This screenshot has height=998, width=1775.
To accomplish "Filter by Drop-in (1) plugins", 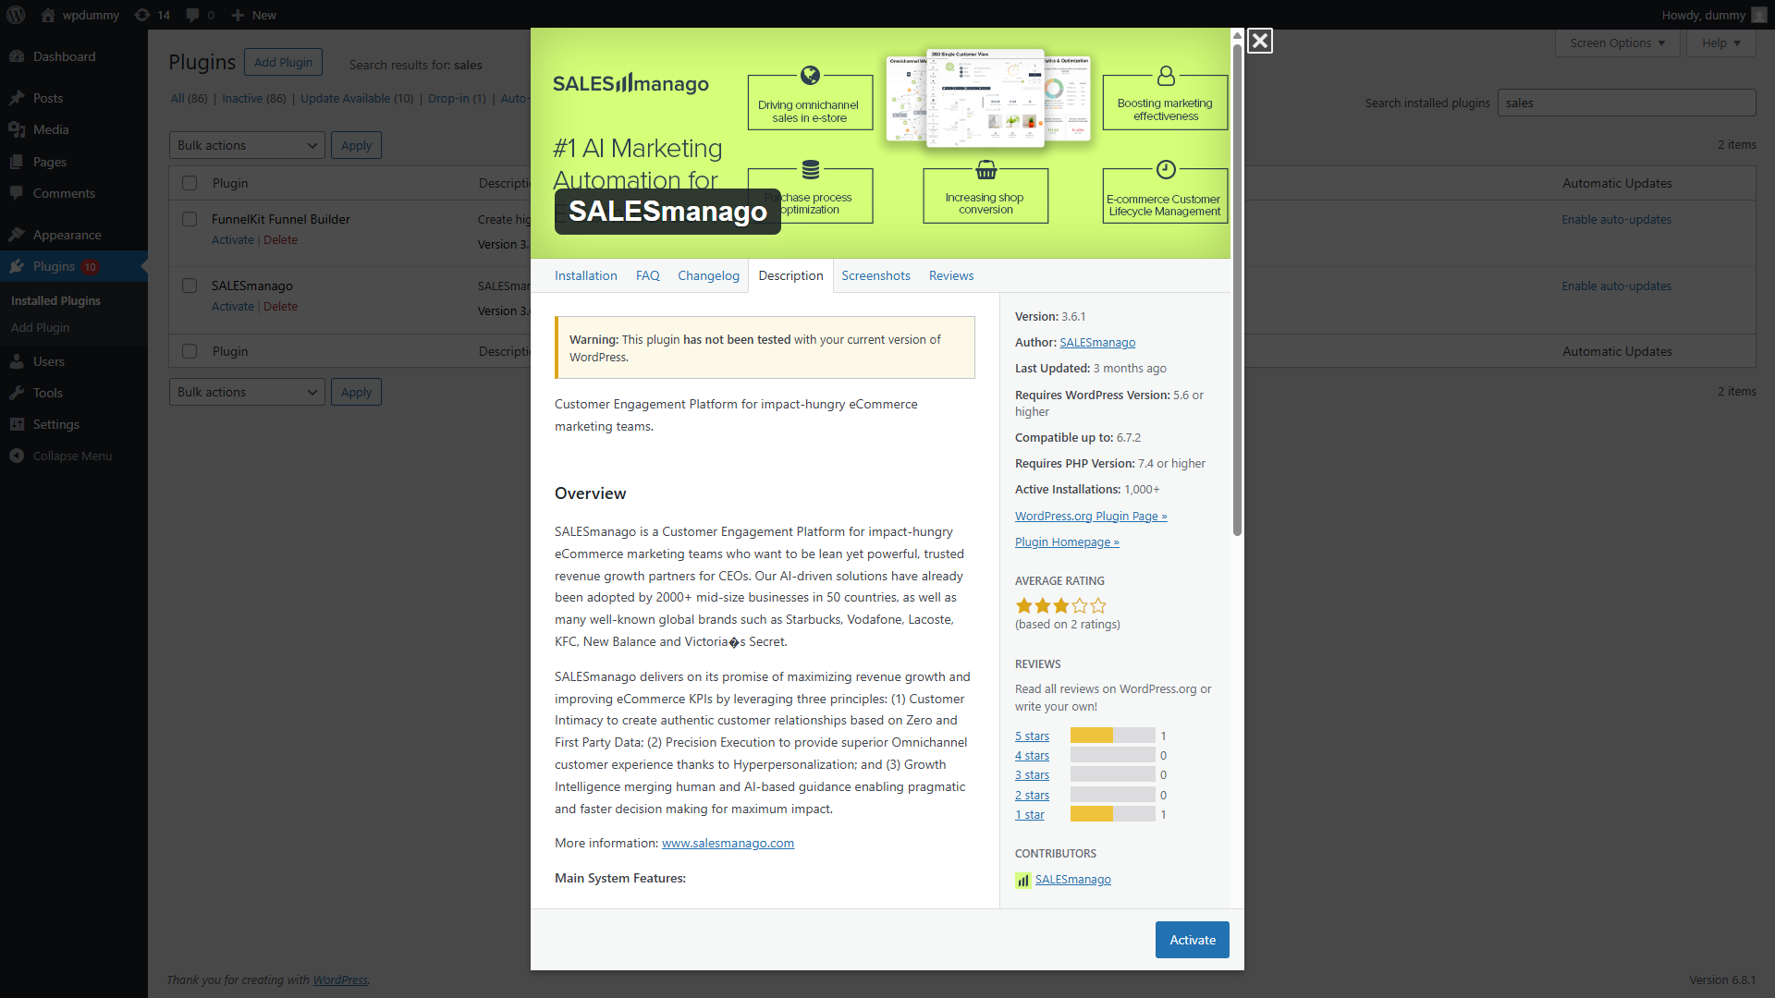I will [x=457, y=98].
